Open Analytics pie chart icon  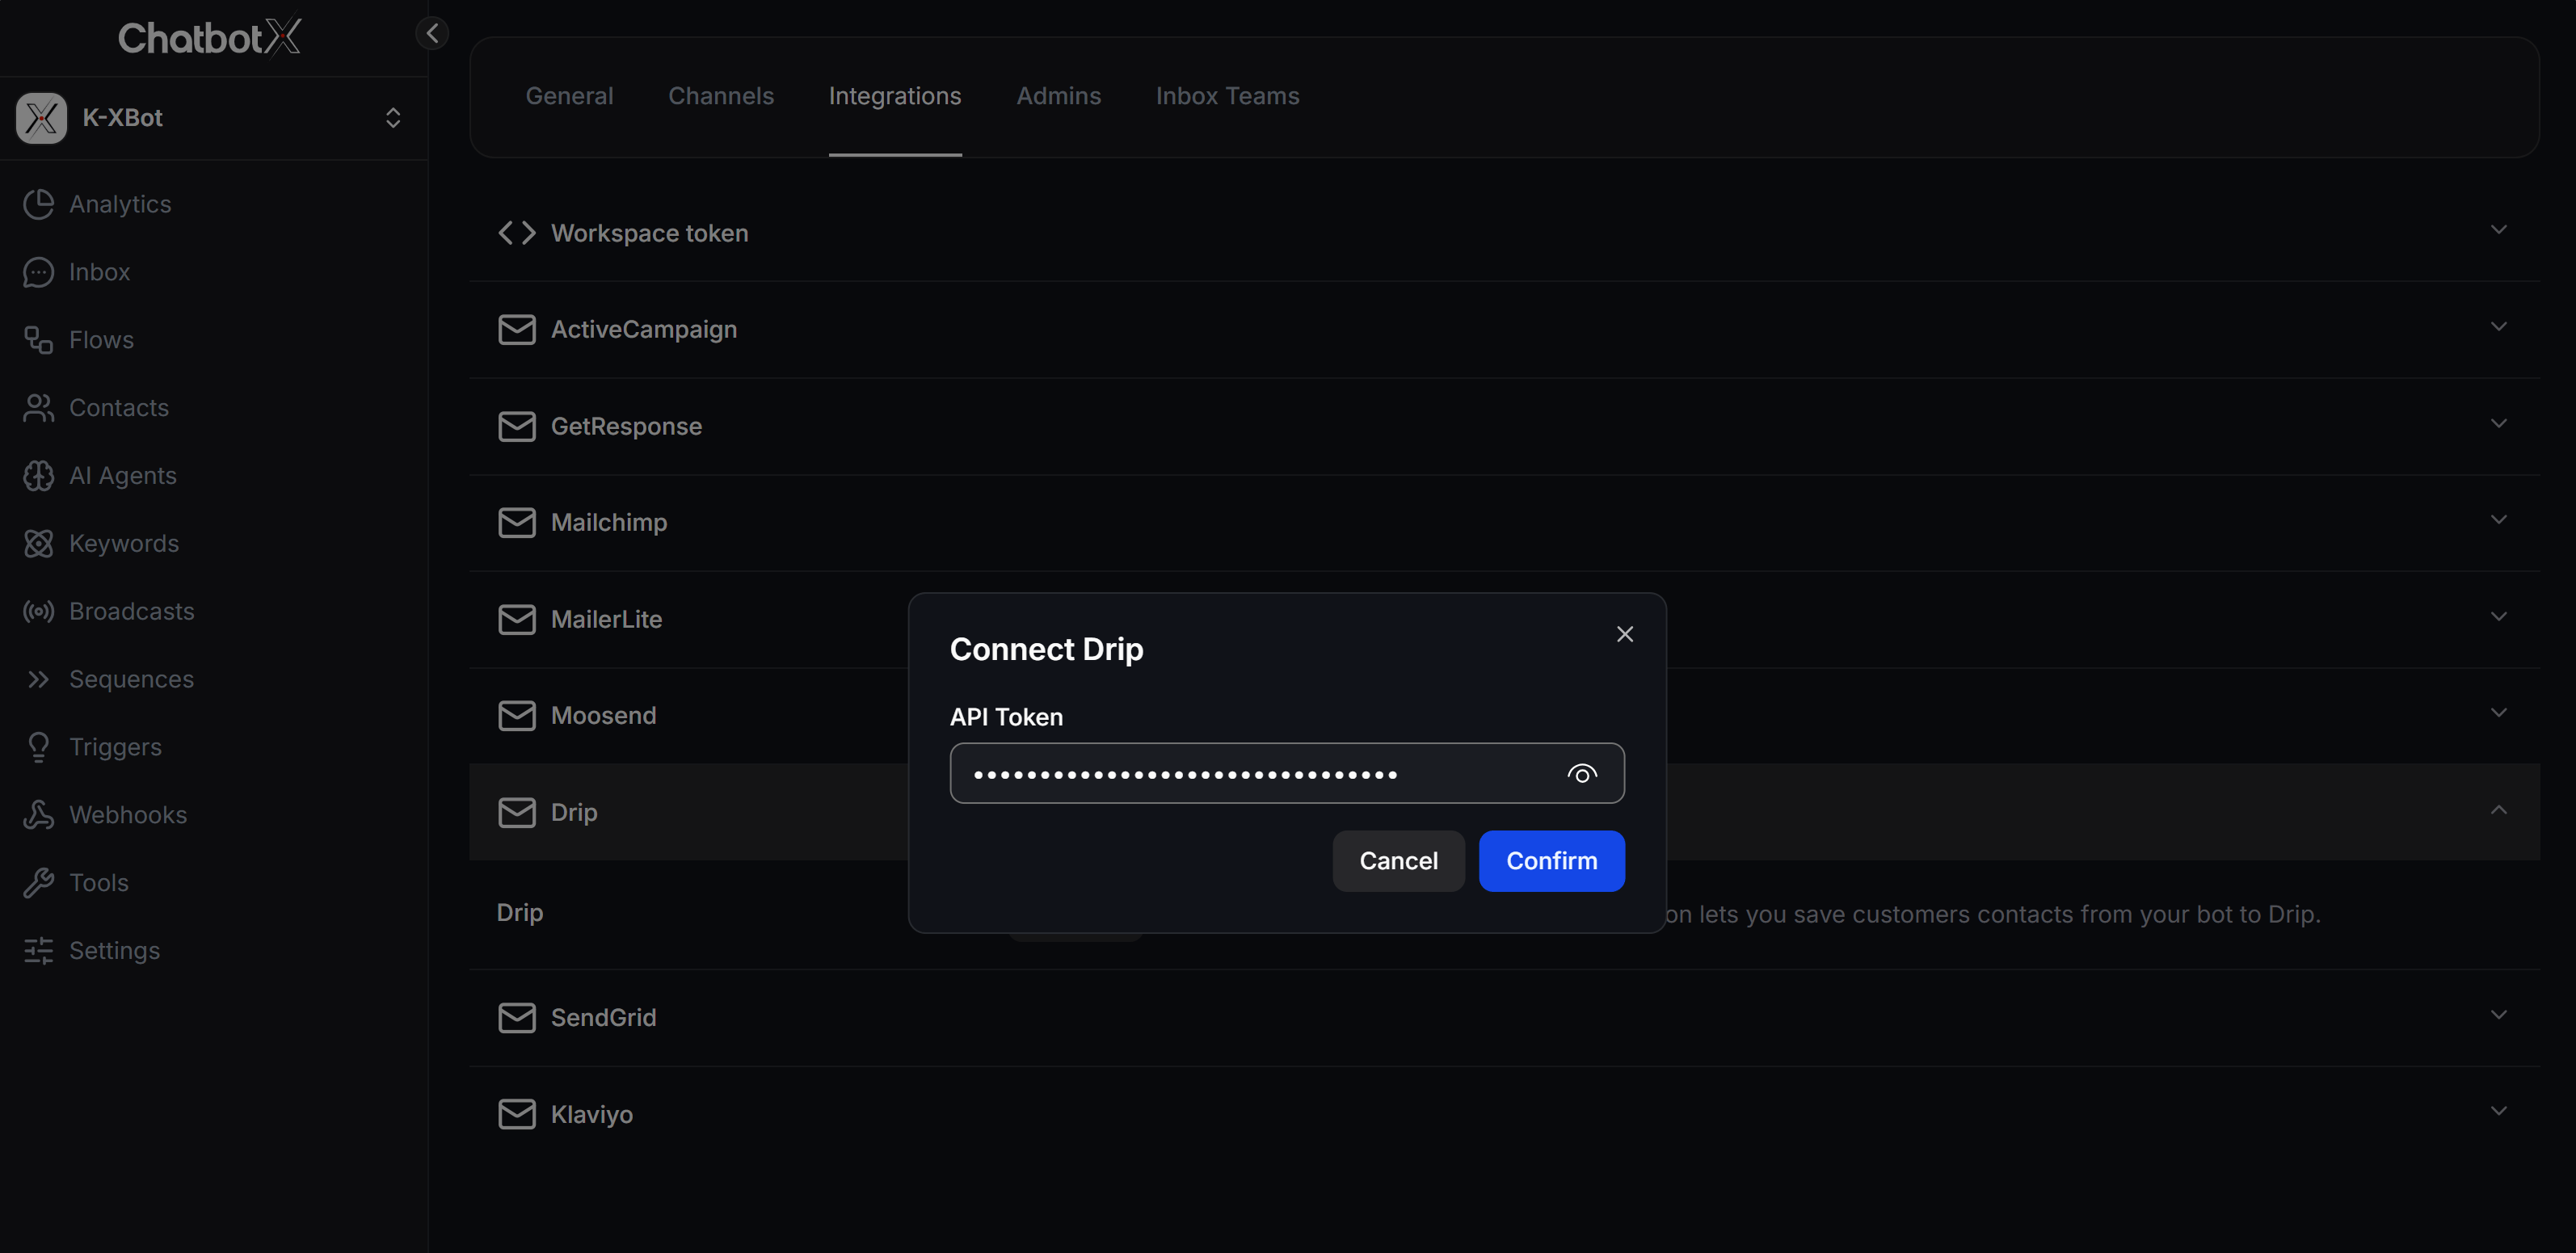coord(38,204)
